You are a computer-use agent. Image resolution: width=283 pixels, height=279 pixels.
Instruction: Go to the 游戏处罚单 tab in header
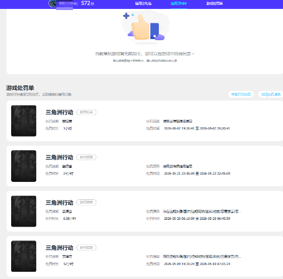click(x=214, y=3)
